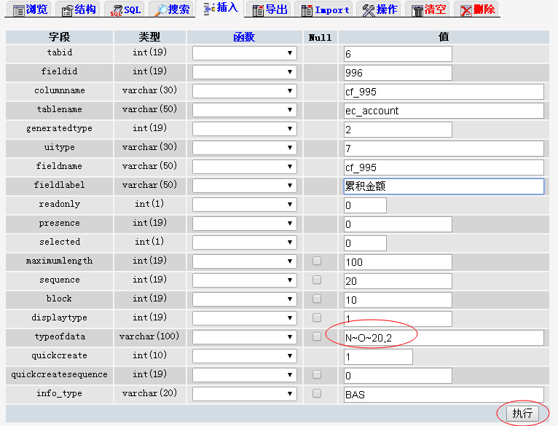Click the Insert (插入) tab icon
Viewport: 558px width, 426px height.
pos(209,9)
